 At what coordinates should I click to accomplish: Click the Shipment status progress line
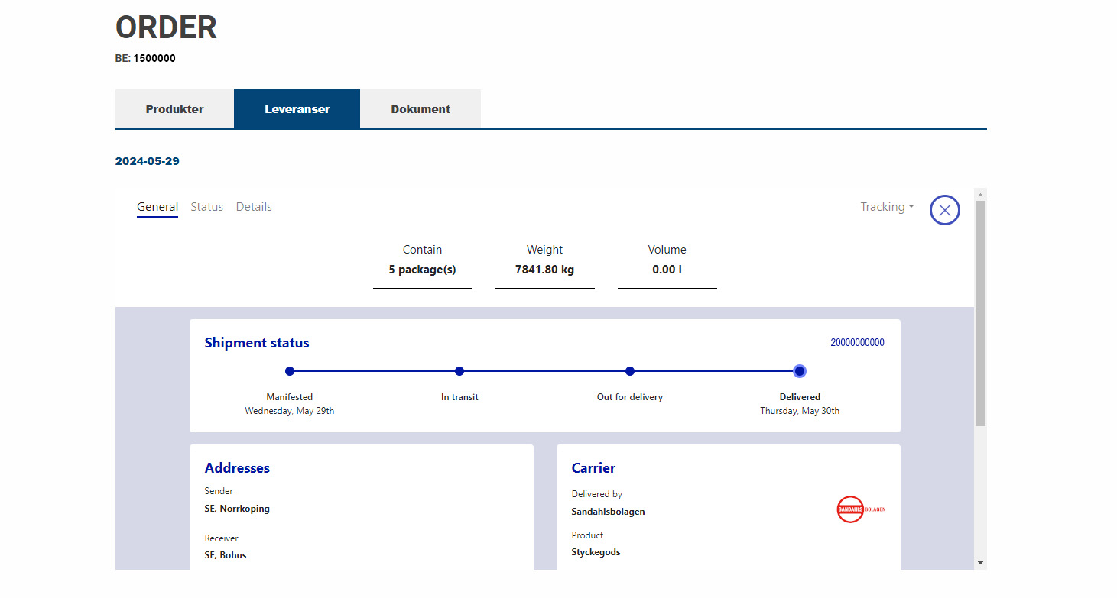tap(544, 371)
